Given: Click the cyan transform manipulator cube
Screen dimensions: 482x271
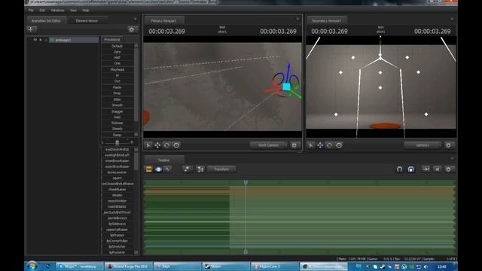Looking at the screenshot, I should click(x=286, y=87).
